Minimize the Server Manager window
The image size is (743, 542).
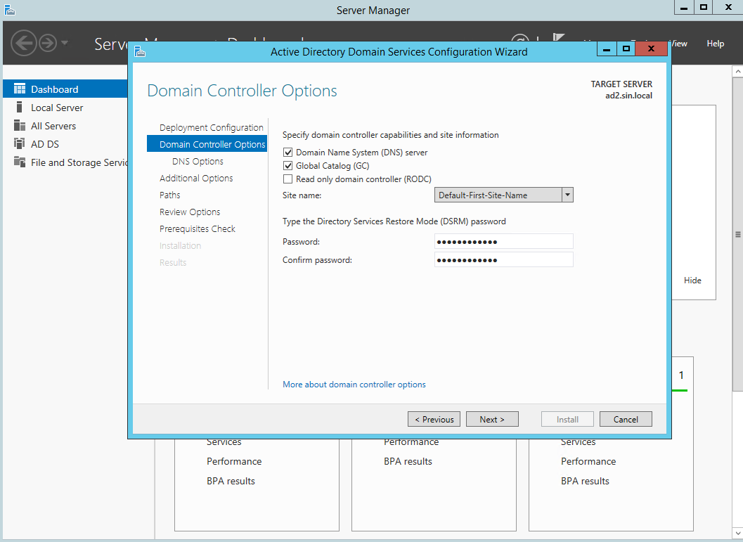pos(684,8)
